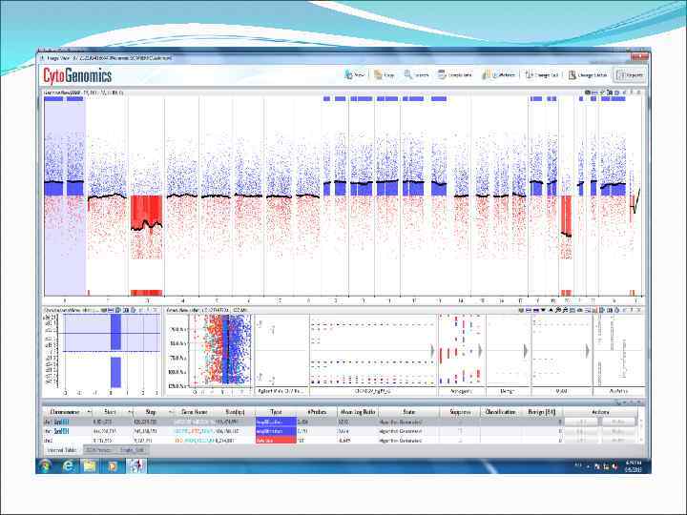The image size is (687, 515).
Task: Open the Windows Start menu
Action: pos(46,466)
